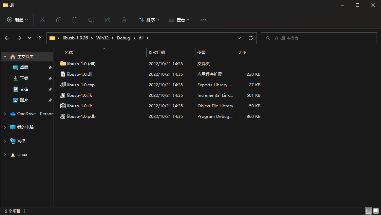The height and width of the screenshot is (215, 381).
Task: Go up one folder level arrow
Action: [39, 38]
